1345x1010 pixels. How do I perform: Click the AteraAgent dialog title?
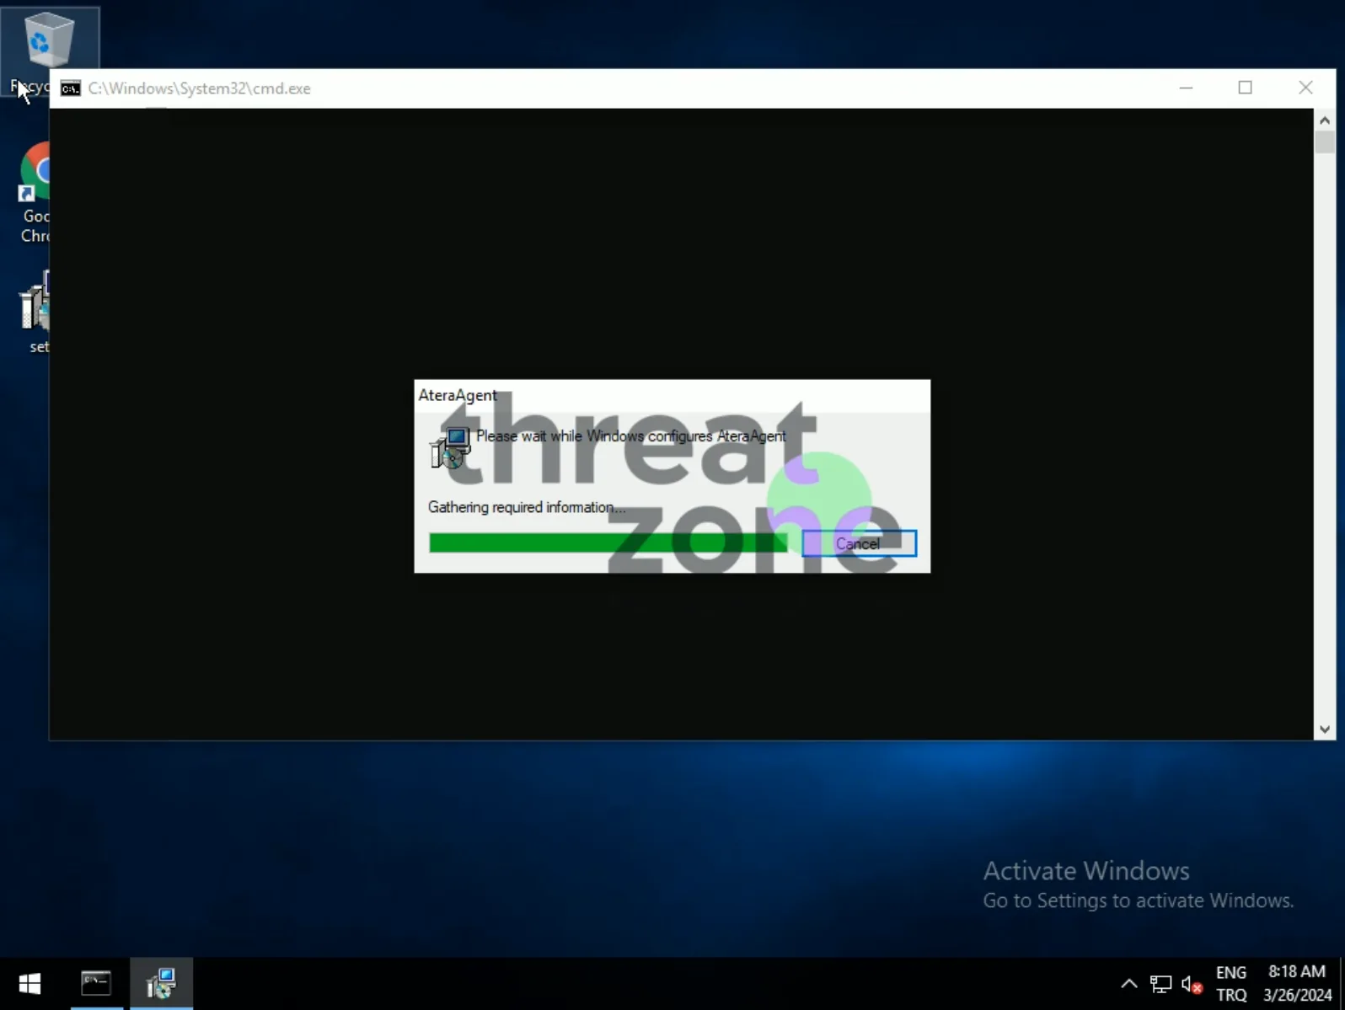coord(458,395)
